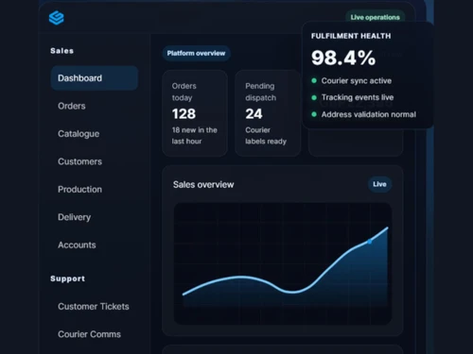Click the 24 pending dispatch count
This screenshot has width=473, height=354.
[254, 114]
